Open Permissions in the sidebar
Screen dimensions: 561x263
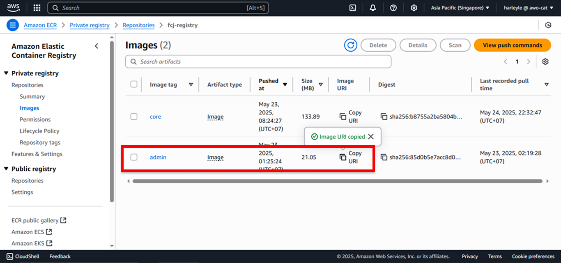click(35, 119)
